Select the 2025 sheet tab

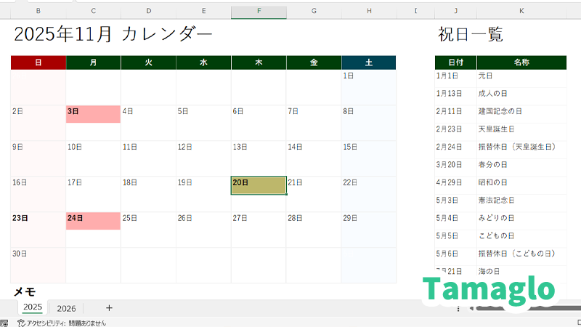coord(32,307)
